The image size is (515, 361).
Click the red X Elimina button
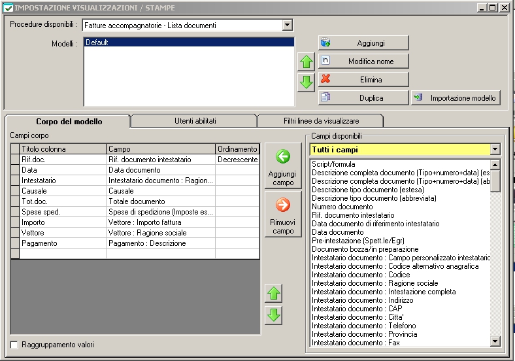pos(363,80)
